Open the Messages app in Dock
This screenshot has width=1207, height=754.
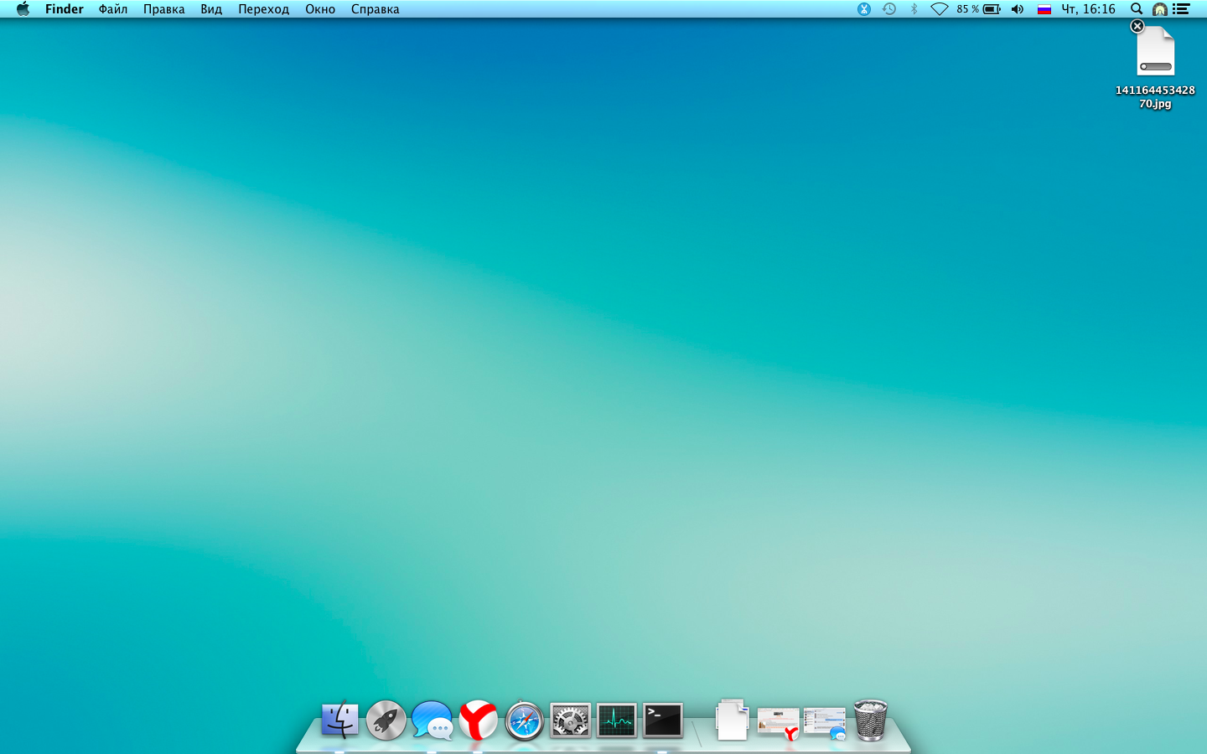[432, 720]
